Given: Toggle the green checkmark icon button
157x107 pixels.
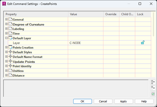Looking at the screenshot, I should [153, 94].
